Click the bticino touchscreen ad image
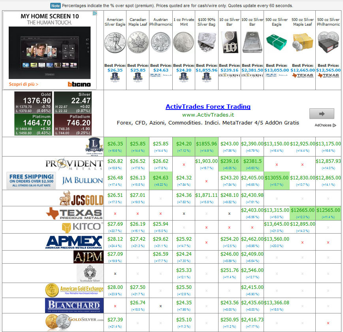The width and height of the screenshot is (343, 332). point(50,53)
